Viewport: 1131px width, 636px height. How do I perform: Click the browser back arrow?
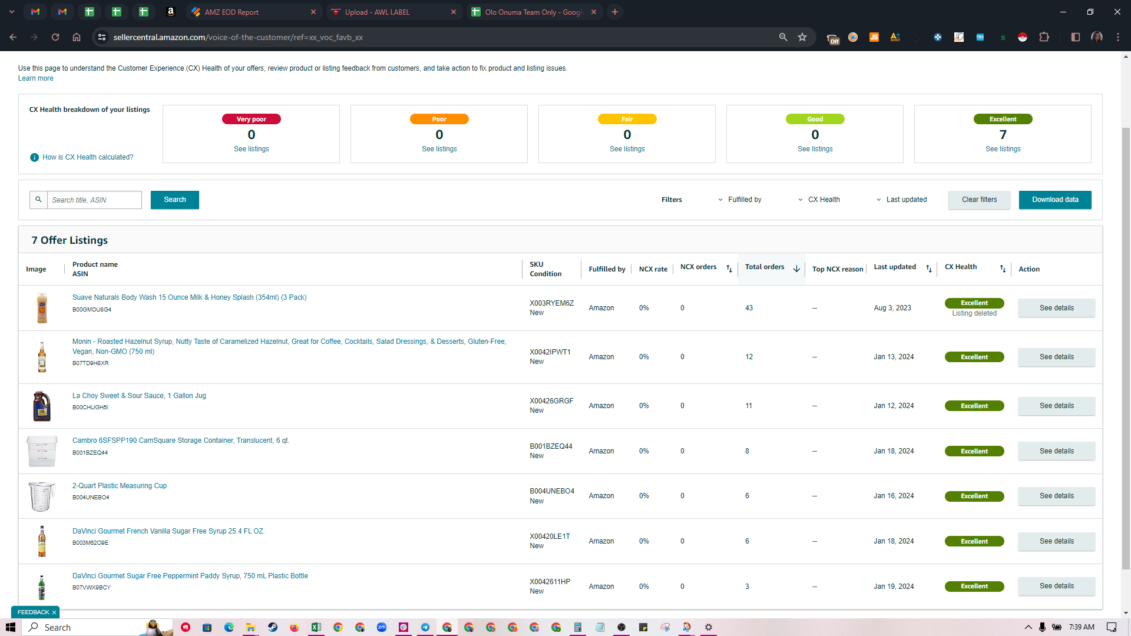pyautogui.click(x=13, y=37)
